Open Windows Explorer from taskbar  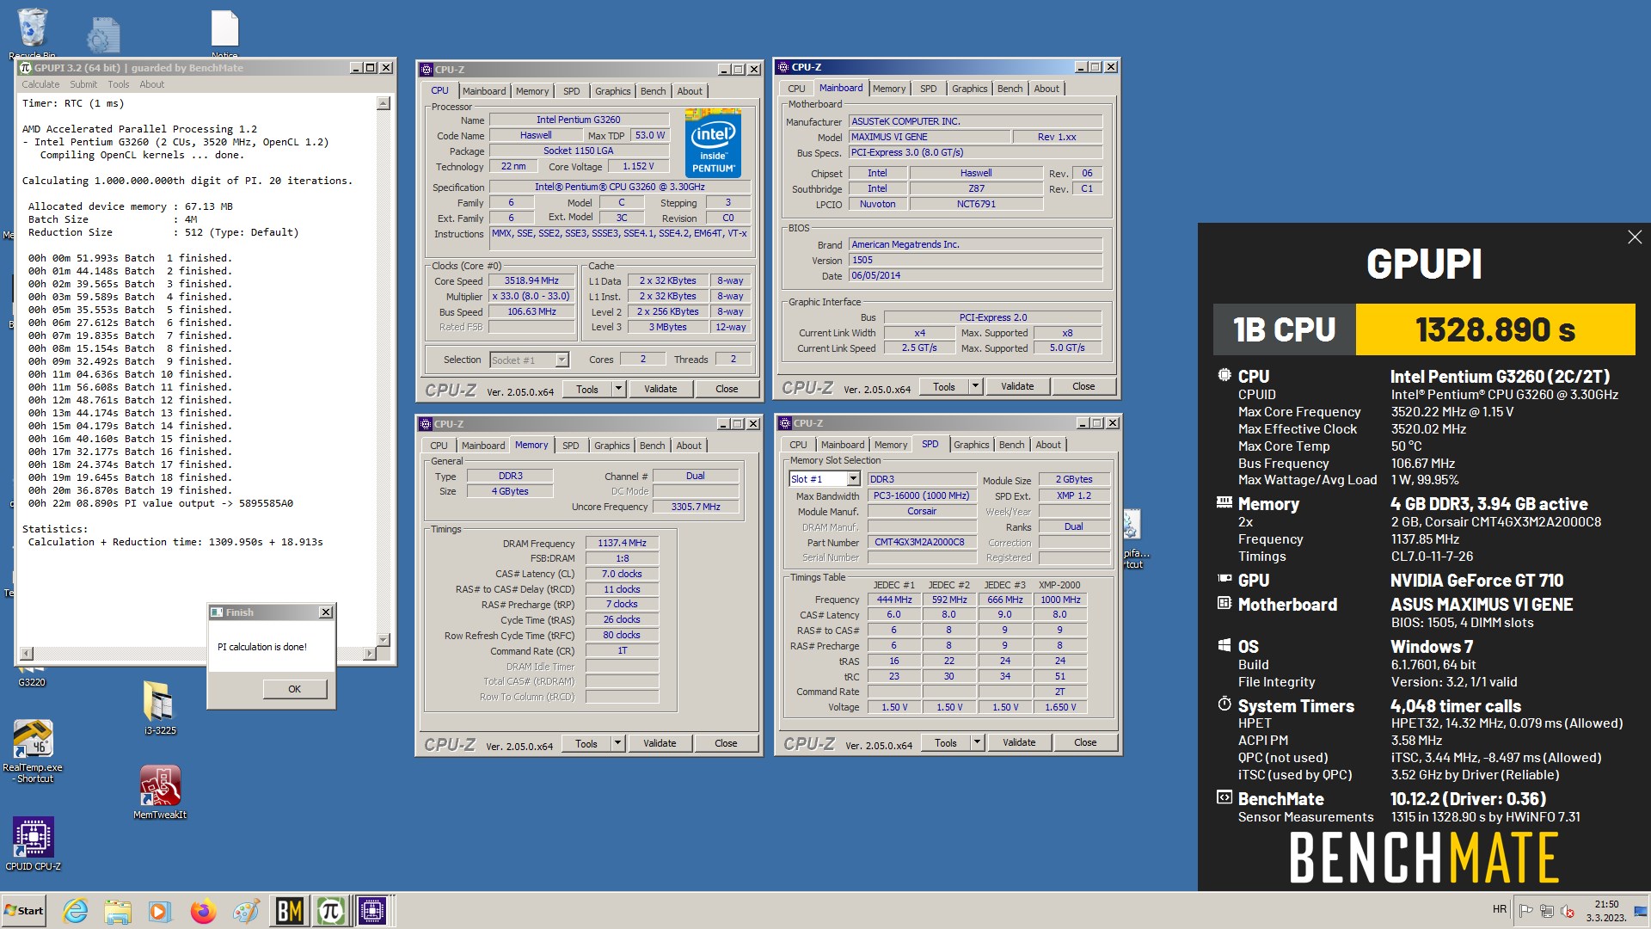118,911
